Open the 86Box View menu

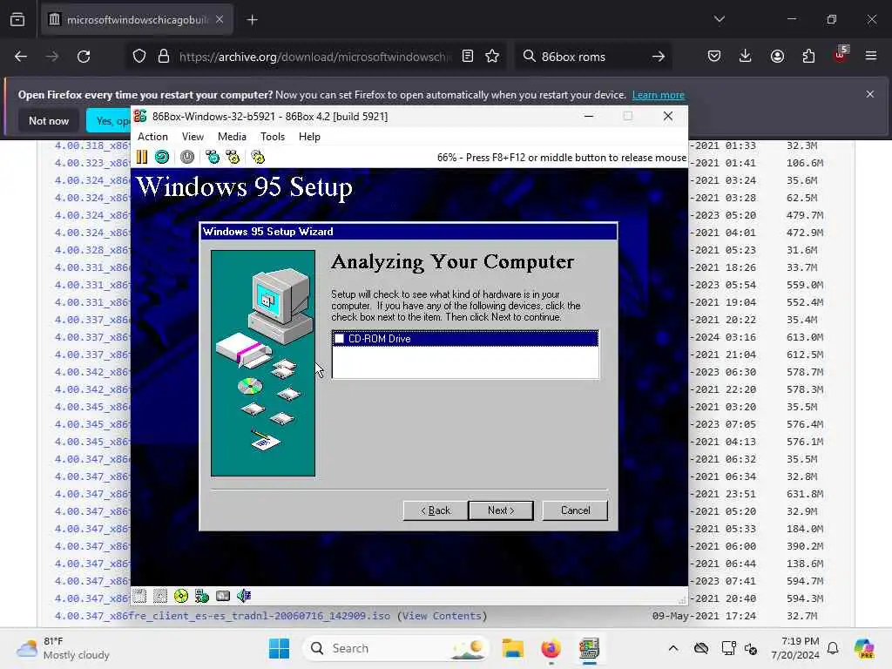point(193,137)
